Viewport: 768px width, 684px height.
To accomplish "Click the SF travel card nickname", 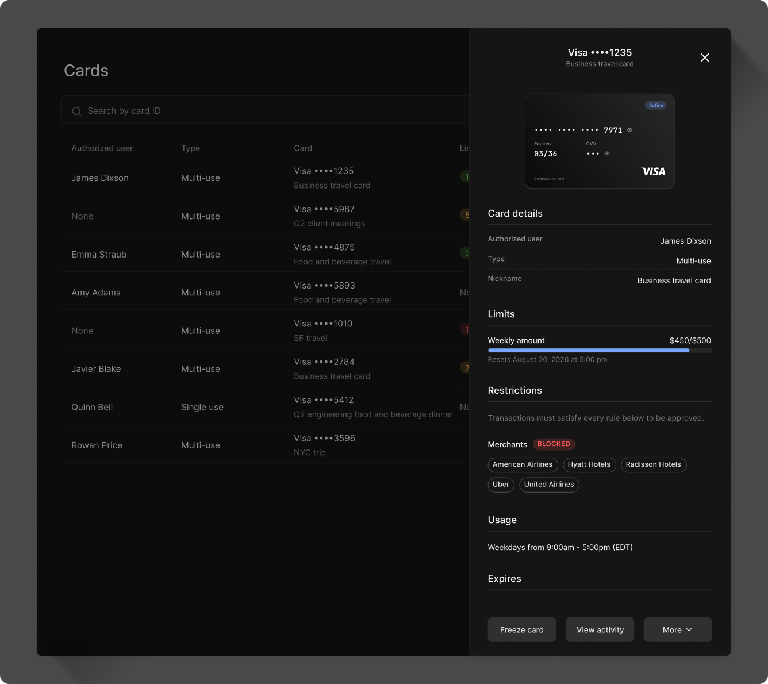I will tap(310, 338).
